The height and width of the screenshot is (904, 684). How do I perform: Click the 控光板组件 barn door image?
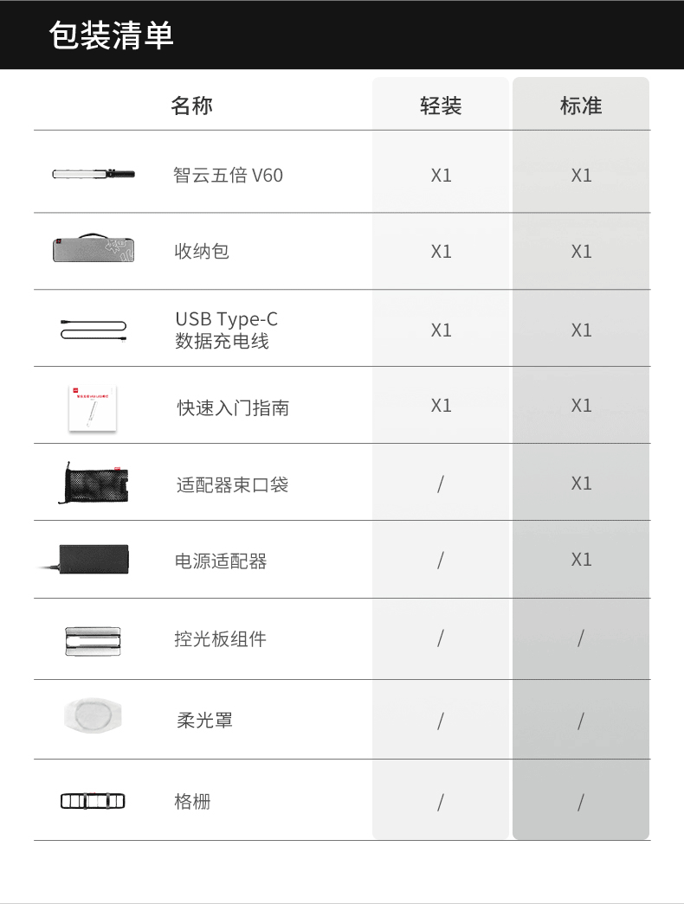click(93, 641)
